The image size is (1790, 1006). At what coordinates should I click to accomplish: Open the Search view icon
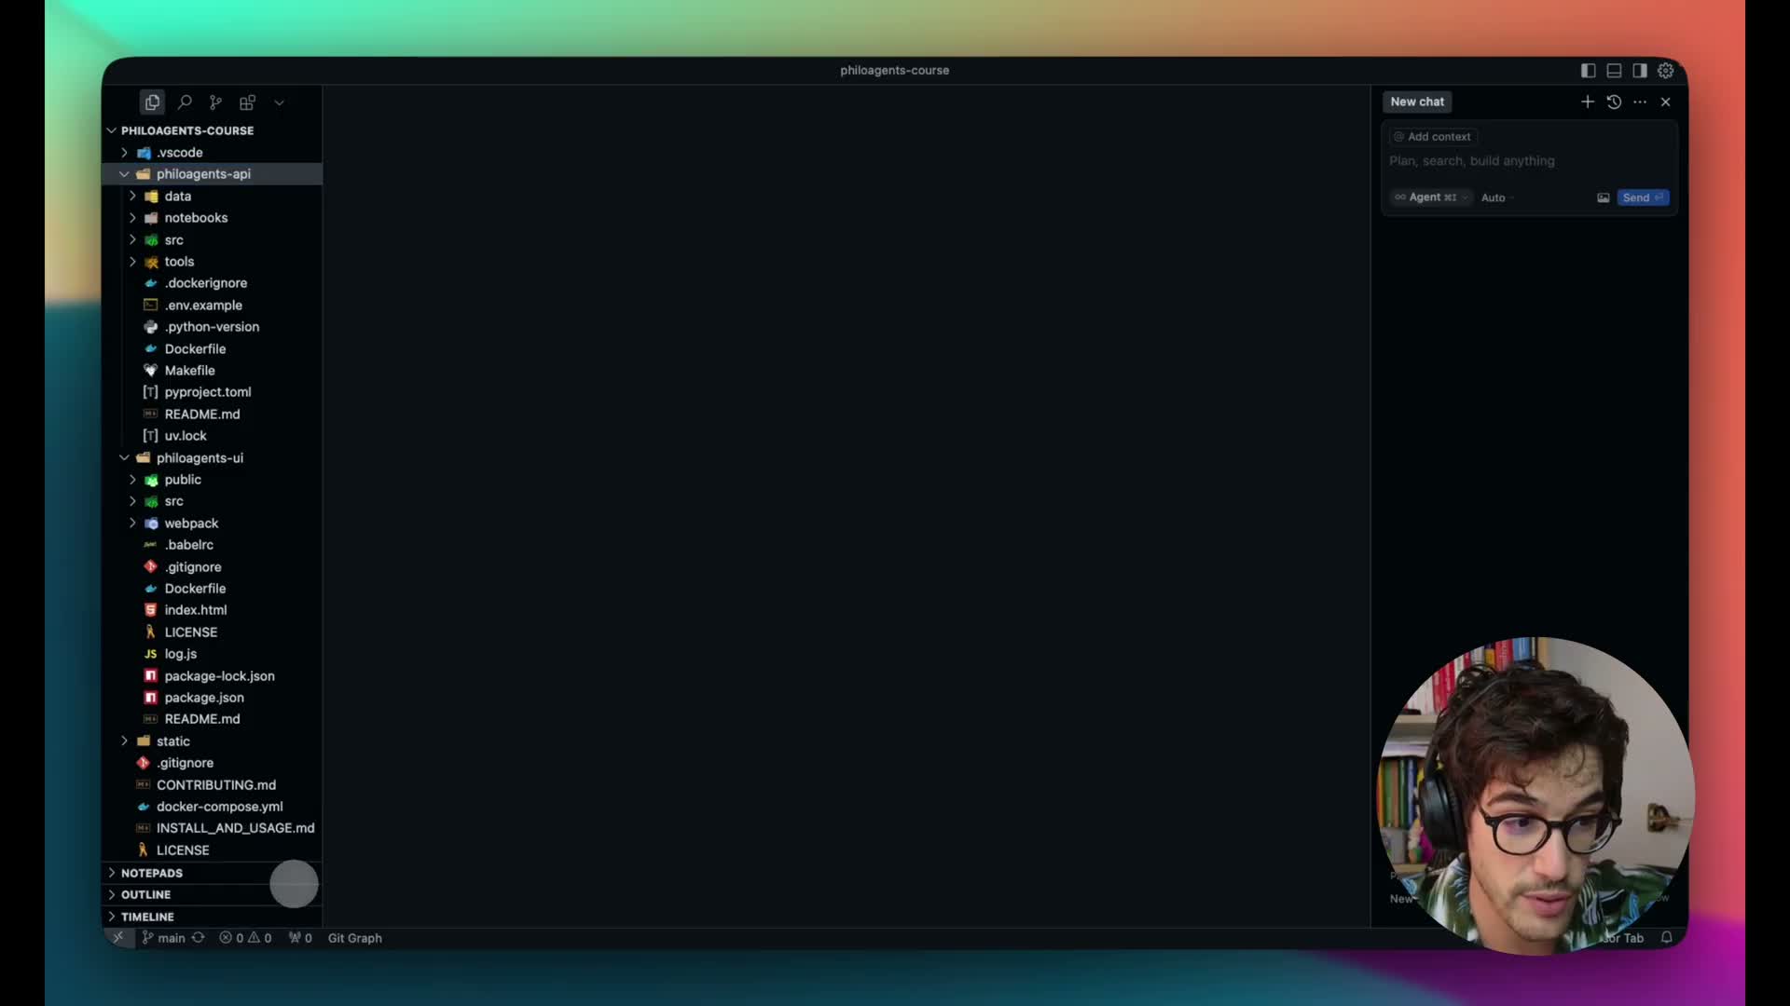coord(185,102)
